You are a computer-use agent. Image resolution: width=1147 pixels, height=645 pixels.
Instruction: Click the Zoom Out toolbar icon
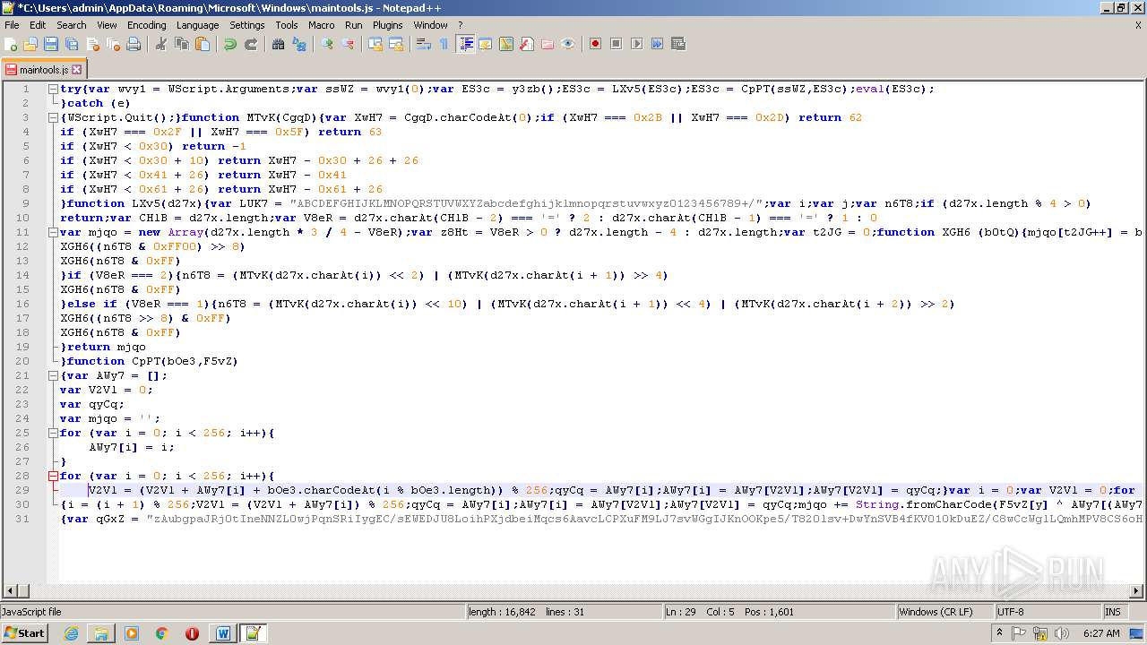[348, 44]
